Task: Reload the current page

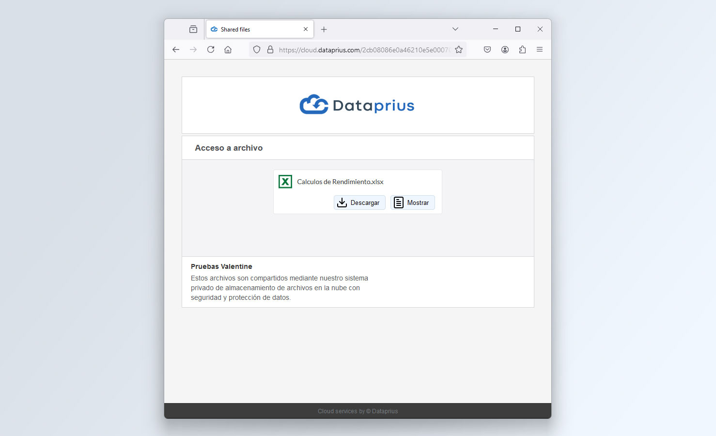Action: coord(211,49)
